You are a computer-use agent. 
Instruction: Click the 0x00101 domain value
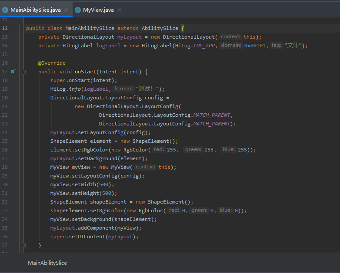click(x=255, y=46)
